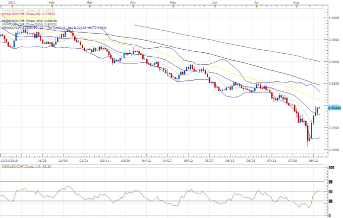Click the May month marker triangle
The image size is (343, 218).
[173, 7]
